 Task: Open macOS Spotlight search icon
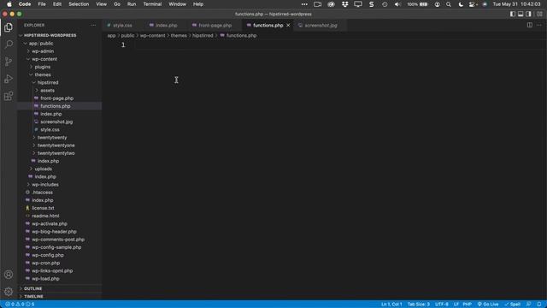449,4
